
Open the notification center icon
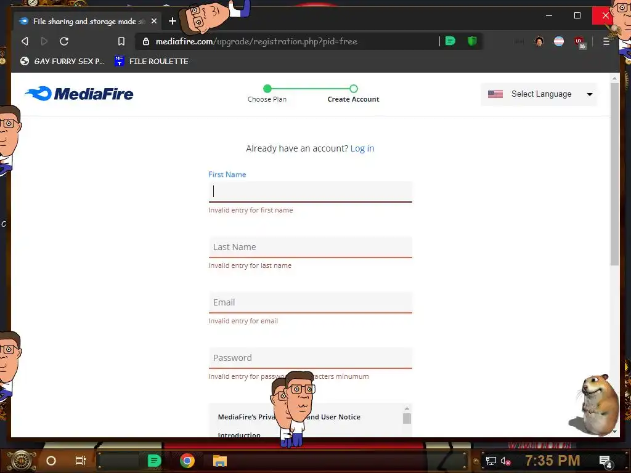tap(606, 461)
